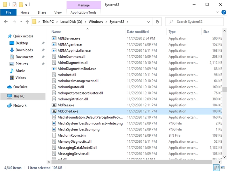Sort by the Size column header
This screenshot has height=171, width=227.
pos(212,32)
